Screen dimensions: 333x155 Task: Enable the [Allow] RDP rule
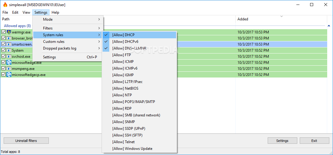(x=139, y=108)
